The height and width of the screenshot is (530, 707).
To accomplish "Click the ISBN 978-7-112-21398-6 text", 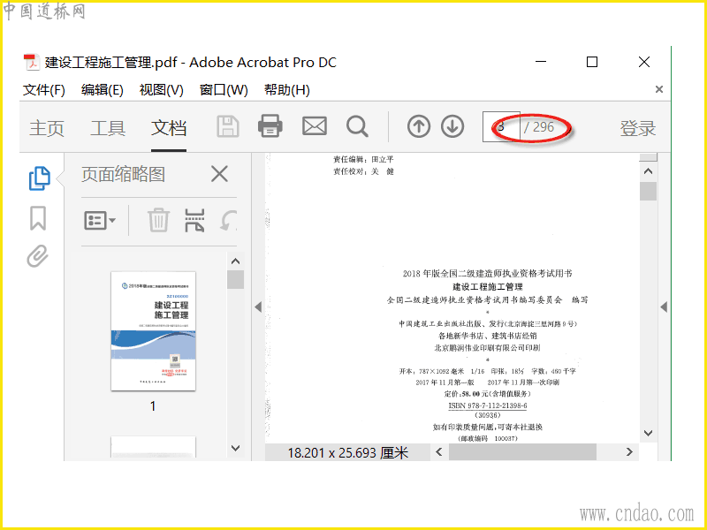I will click(488, 405).
